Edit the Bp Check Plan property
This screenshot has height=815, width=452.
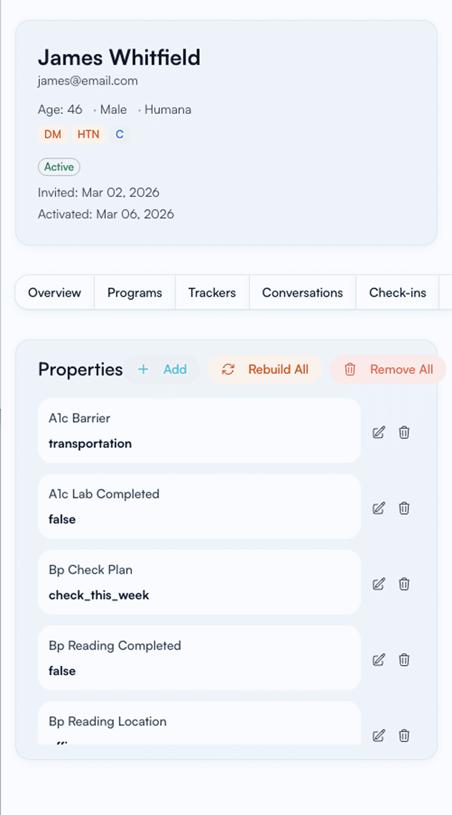pyautogui.click(x=378, y=584)
